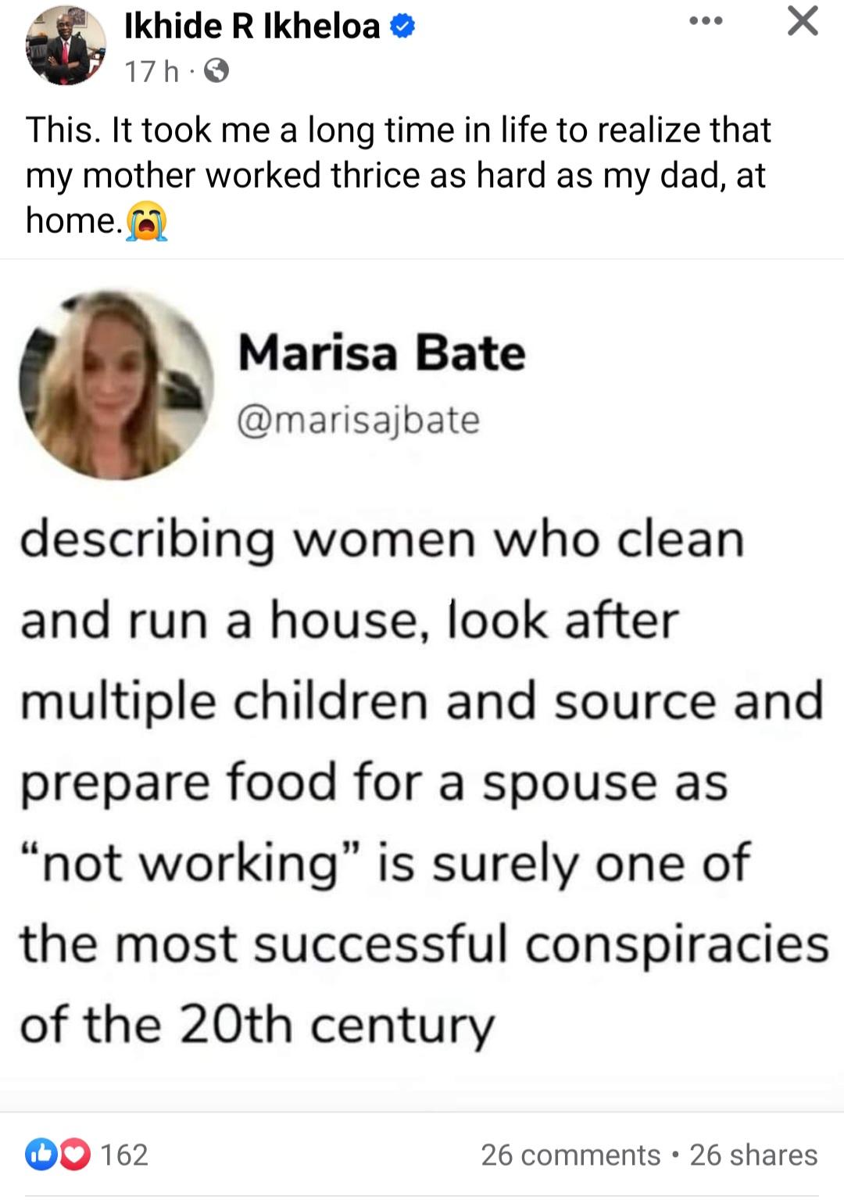Tap Marisa Bate's round avatar photo
844x1200 pixels.
(116, 385)
